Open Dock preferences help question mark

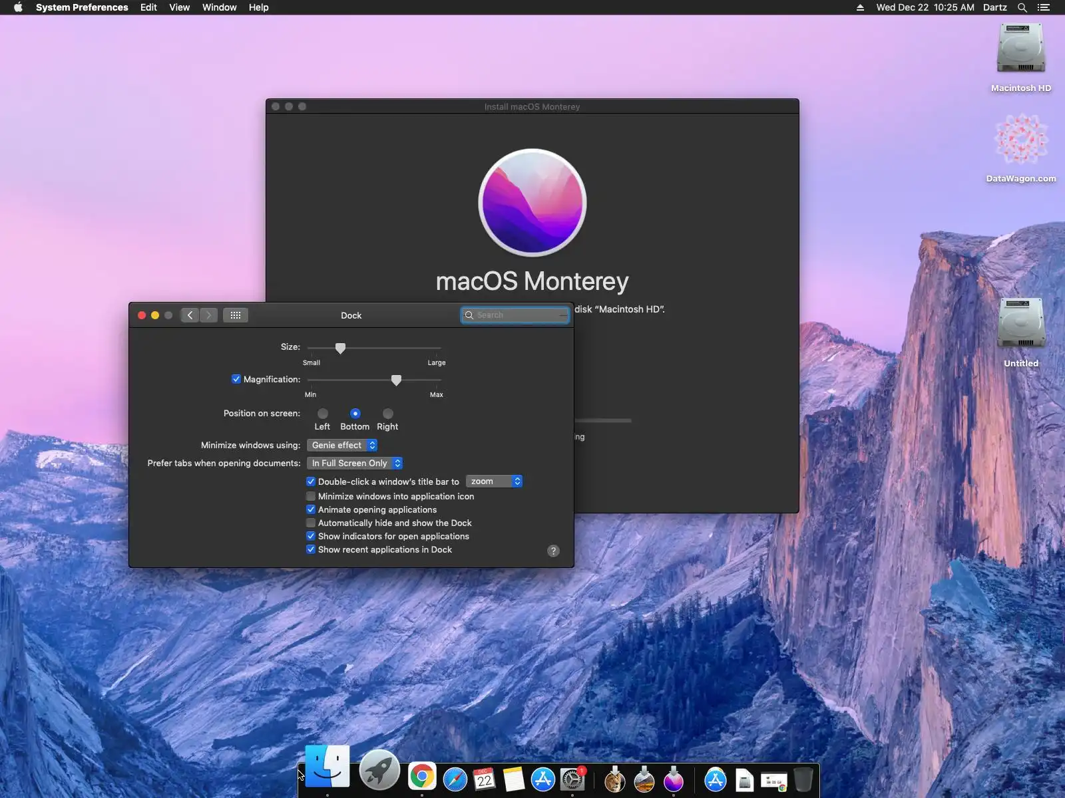(553, 551)
